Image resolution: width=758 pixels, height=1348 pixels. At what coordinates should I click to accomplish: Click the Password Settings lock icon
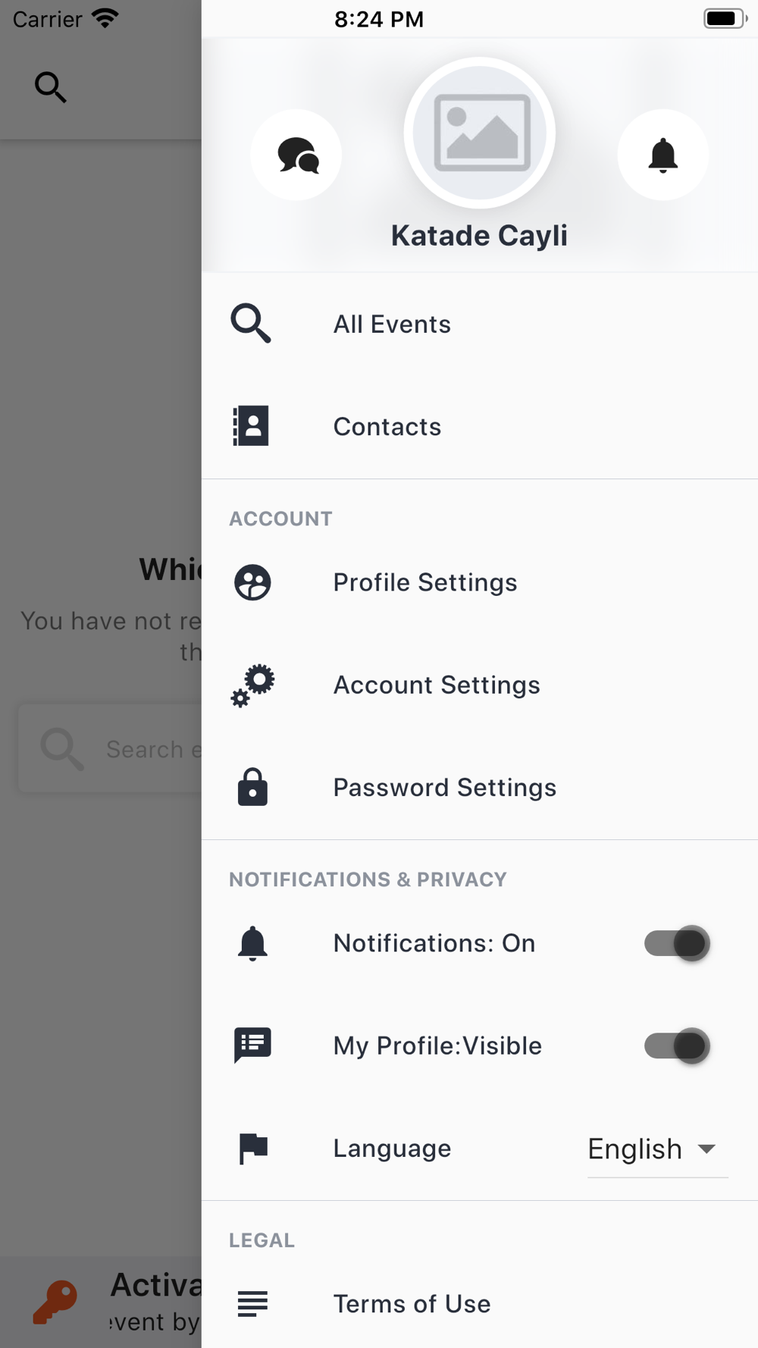(x=252, y=788)
